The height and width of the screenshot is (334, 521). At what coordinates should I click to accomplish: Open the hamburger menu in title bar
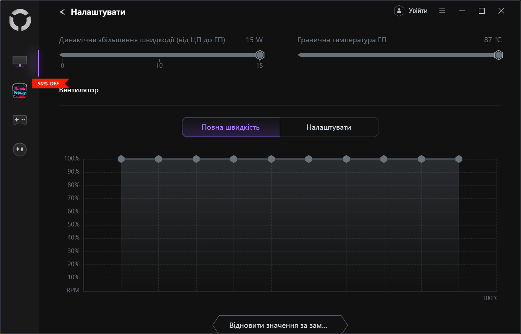442,11
